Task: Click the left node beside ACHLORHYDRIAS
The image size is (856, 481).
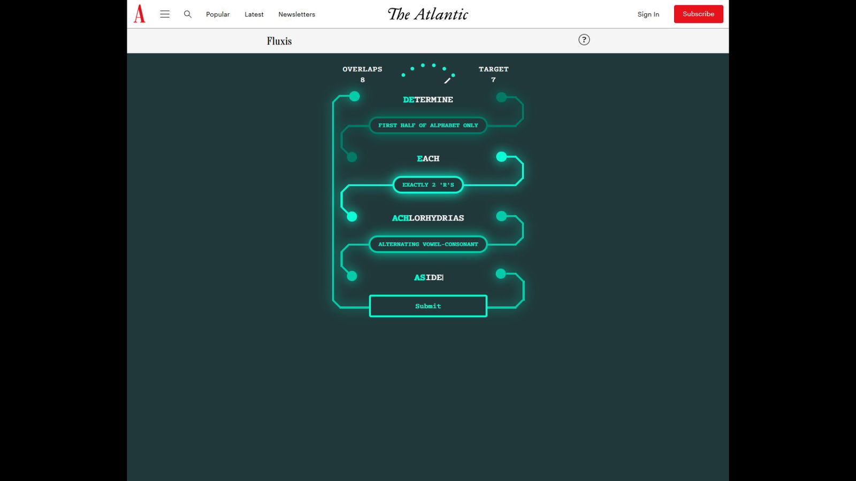Action: [352, 216]
